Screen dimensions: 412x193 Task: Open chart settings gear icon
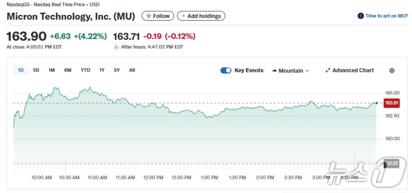click(391, 70)
